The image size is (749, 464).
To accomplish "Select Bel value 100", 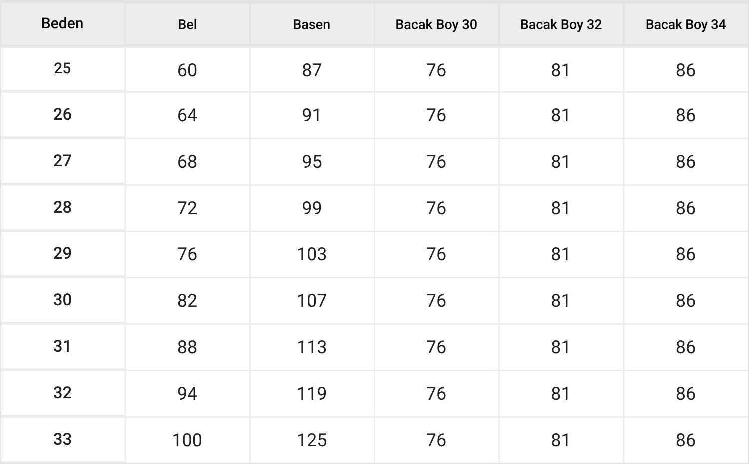I will pos(187,440).
